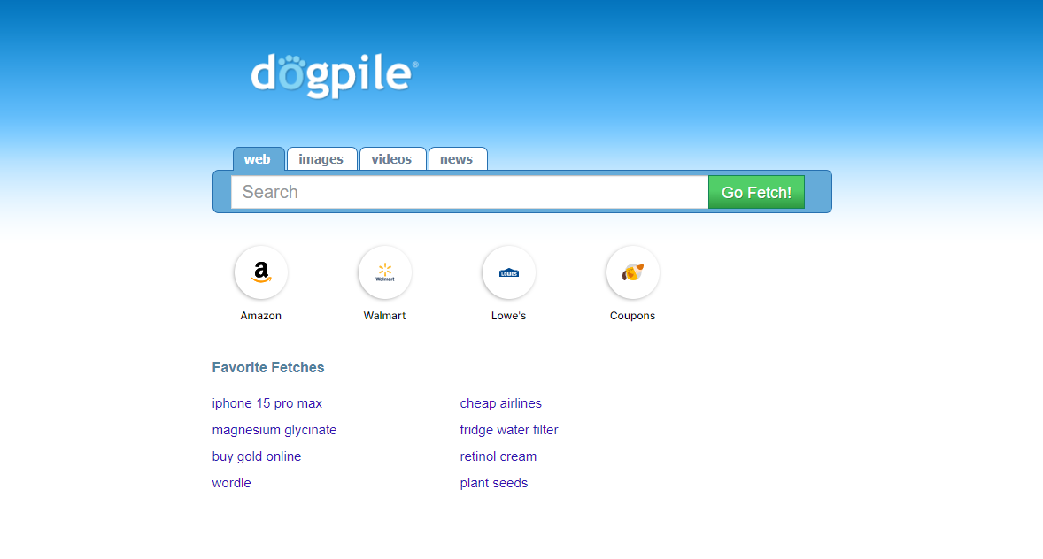Open the iphone 15 pro max link
This screenshot has width=1043, height=559.
coord(267,403)
